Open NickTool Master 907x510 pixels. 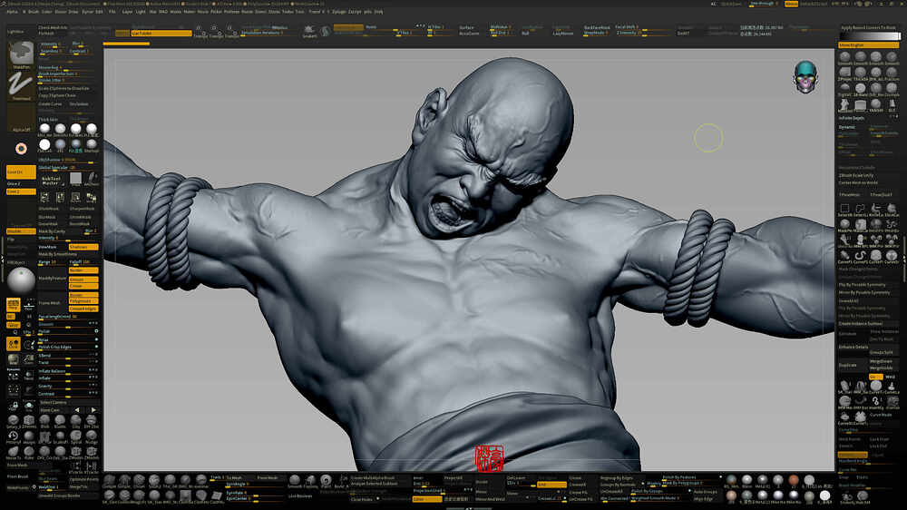(51, 181)
